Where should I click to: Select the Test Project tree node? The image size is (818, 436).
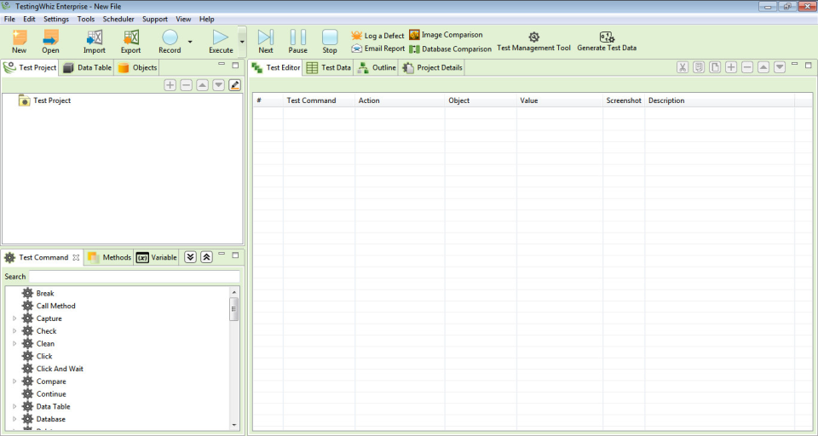(x=45, y=100)
